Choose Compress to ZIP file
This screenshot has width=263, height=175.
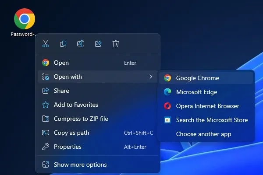98,119
